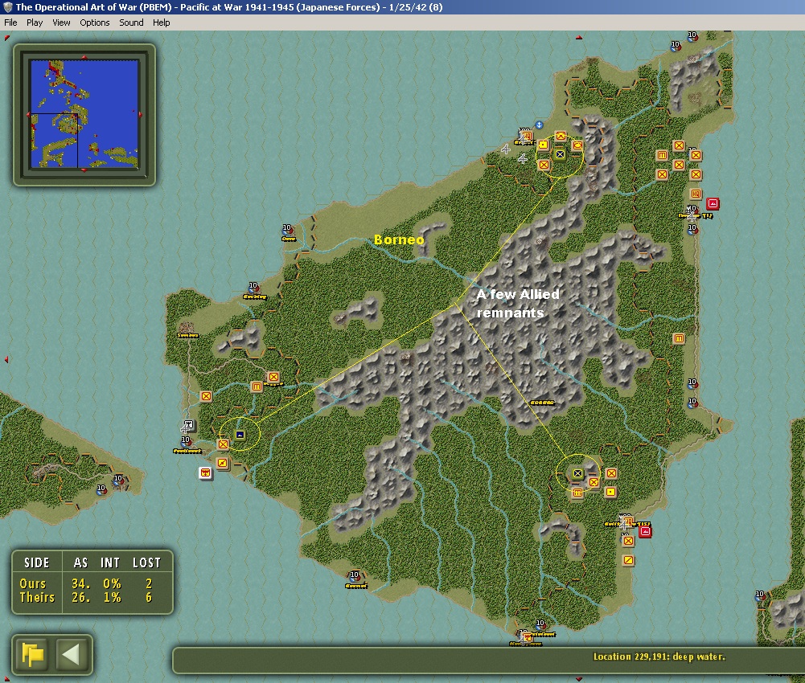Open the View menu

point(61,22)
